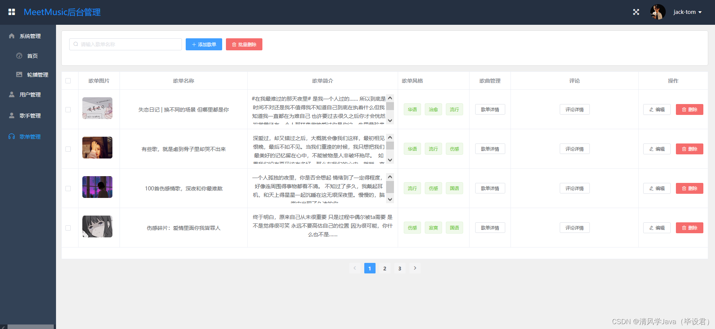Open the 100首伤感情歌 playlist cover thumbnail
This screenshot has width=715, height=329.
[x=97, y=187]
